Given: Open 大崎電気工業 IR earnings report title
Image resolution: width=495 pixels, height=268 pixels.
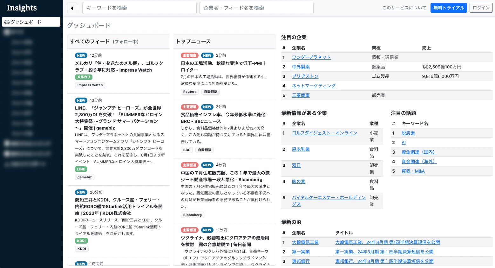Looking at the screenshot, I should 387,242.
